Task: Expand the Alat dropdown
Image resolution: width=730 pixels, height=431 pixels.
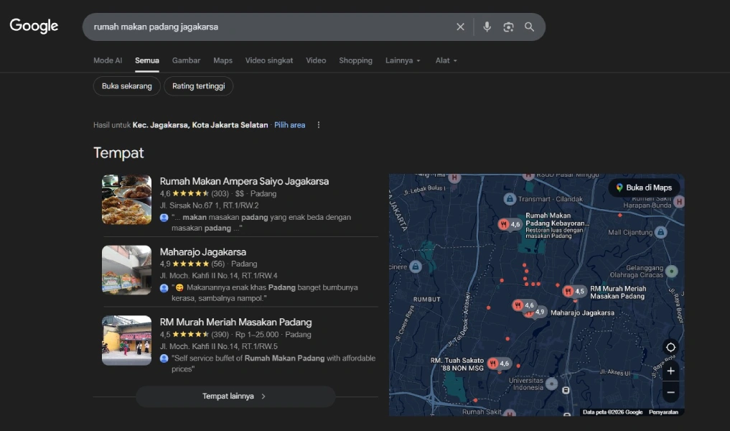Action: (x=446, y=60)
